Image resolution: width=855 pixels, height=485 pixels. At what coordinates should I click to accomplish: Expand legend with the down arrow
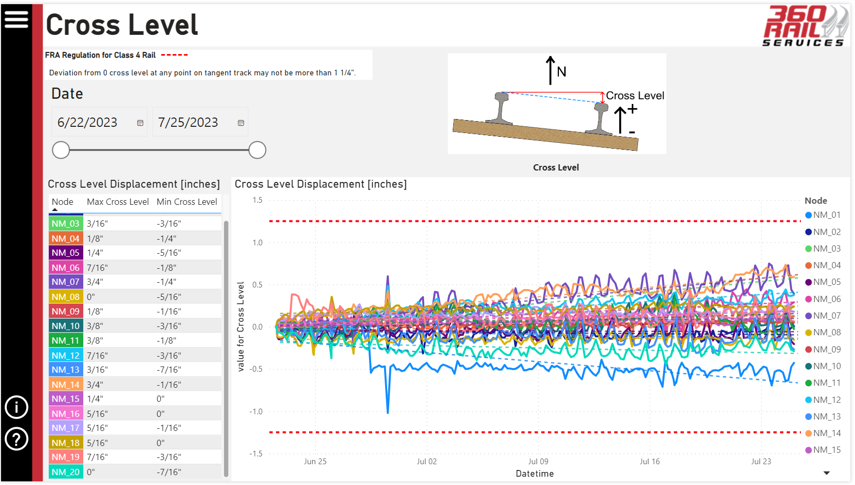(826, 473)
